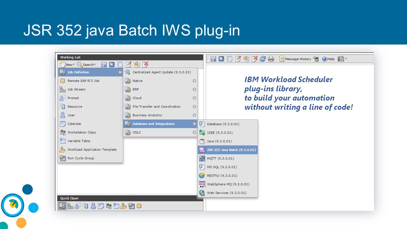Open Quick Open job stream gears icon

pyautogui.click(x=70, y=206)
